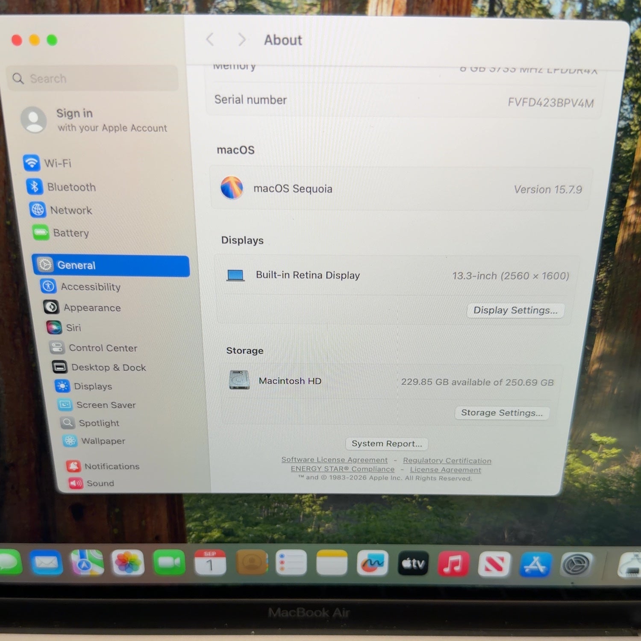Click the serial number value FVFD423BPV4M

(x=550, y=103)
